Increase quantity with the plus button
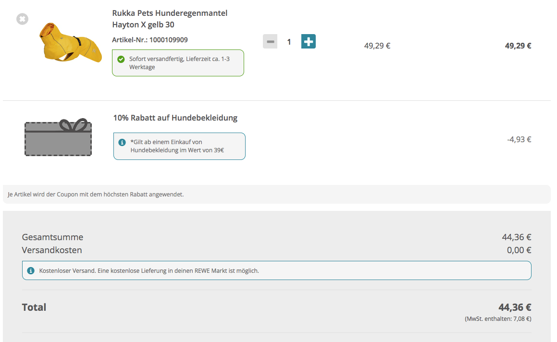The width and height of the screenshot is (557, 342). (x=309, y=42)
